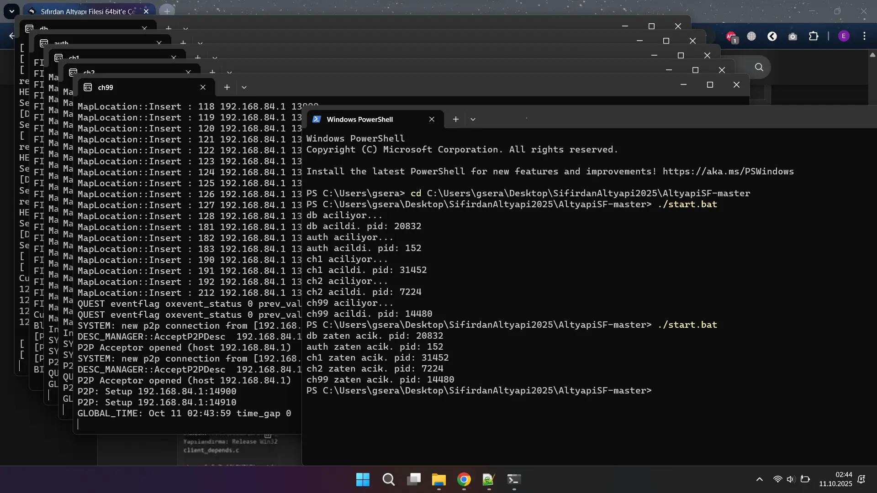This screenshot has width=877, height=493.
Task: Click the AdBlock Plus extension icon
Action: tap(731, 37)
